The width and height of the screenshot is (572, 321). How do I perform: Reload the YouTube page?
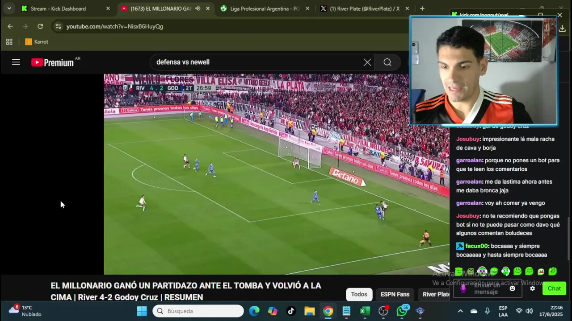(40, 26)
